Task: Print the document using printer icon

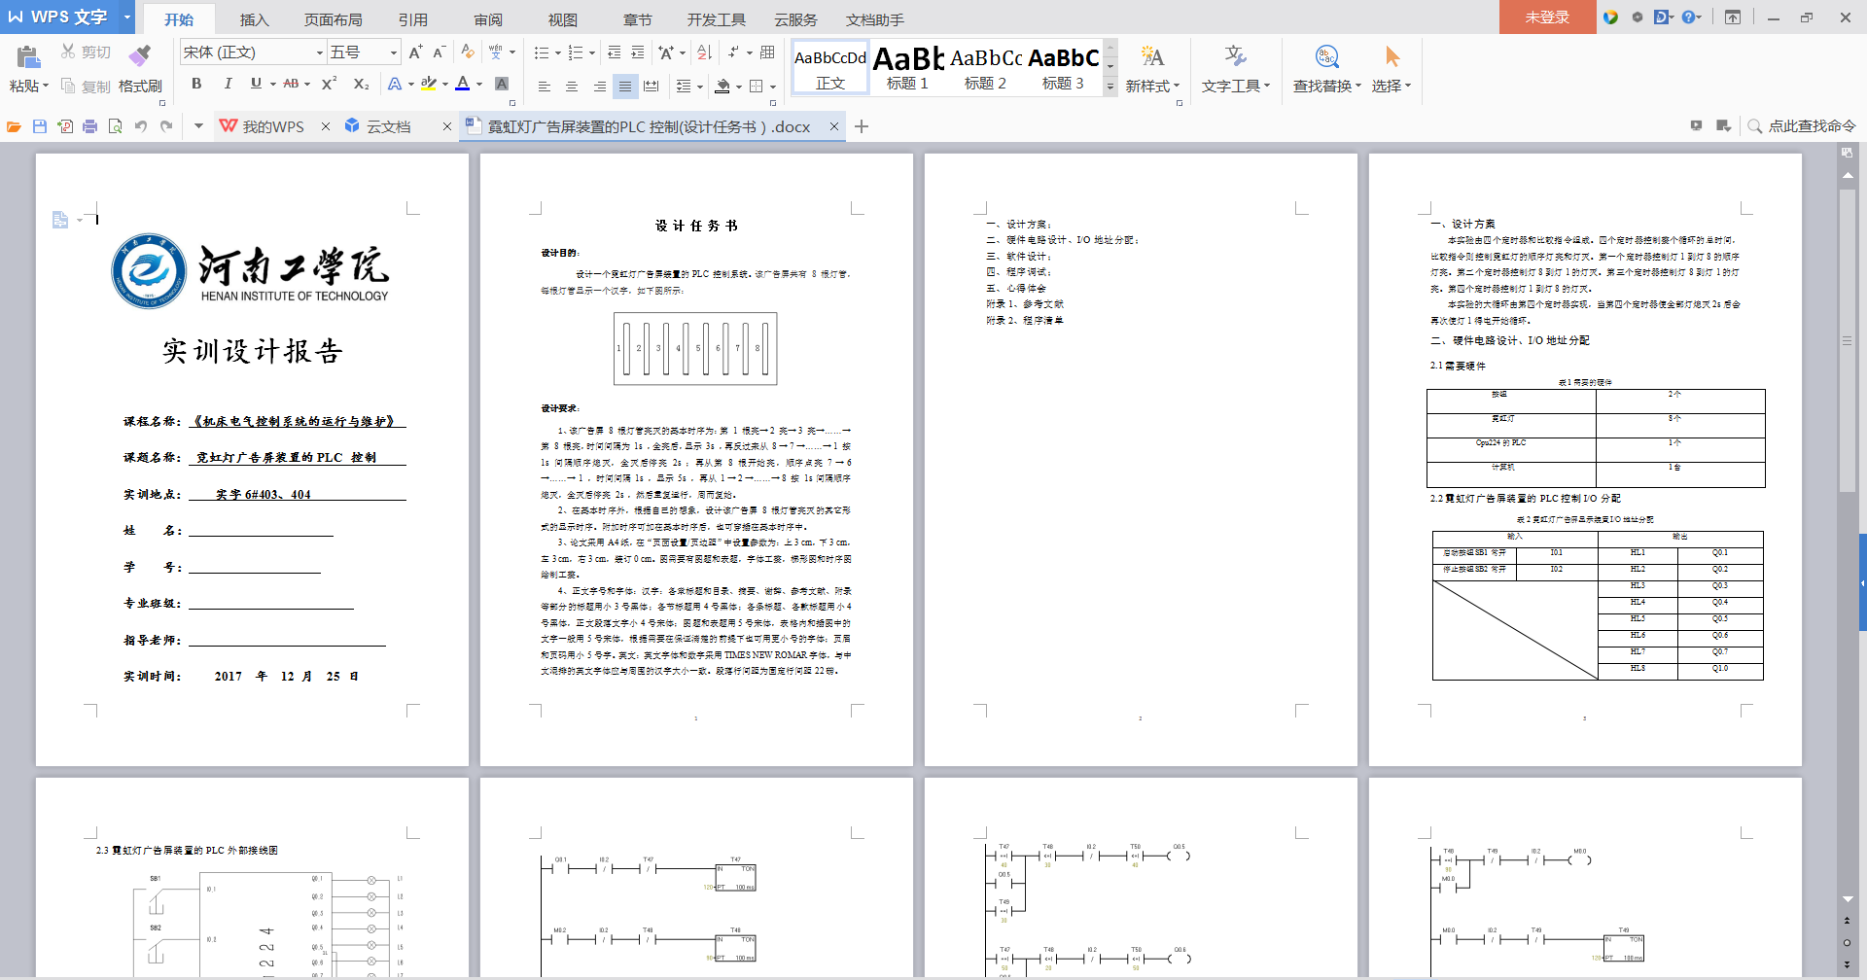Action: click(x=90, y=126)
